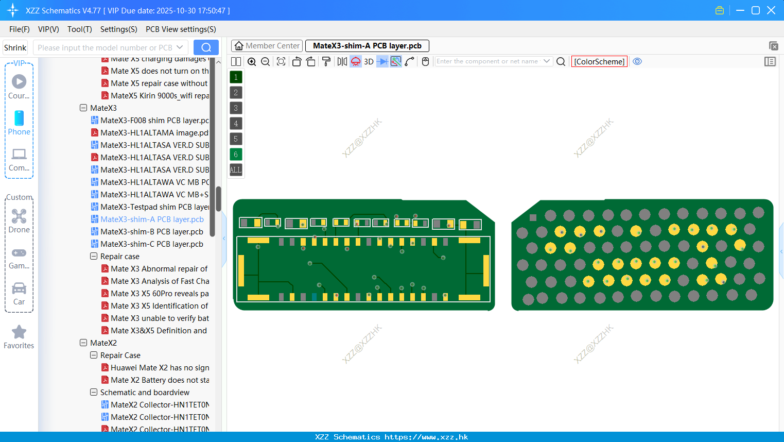Show PCB layer 4
The height and width of the screenshot is (442, 784).
pos(236,124)
